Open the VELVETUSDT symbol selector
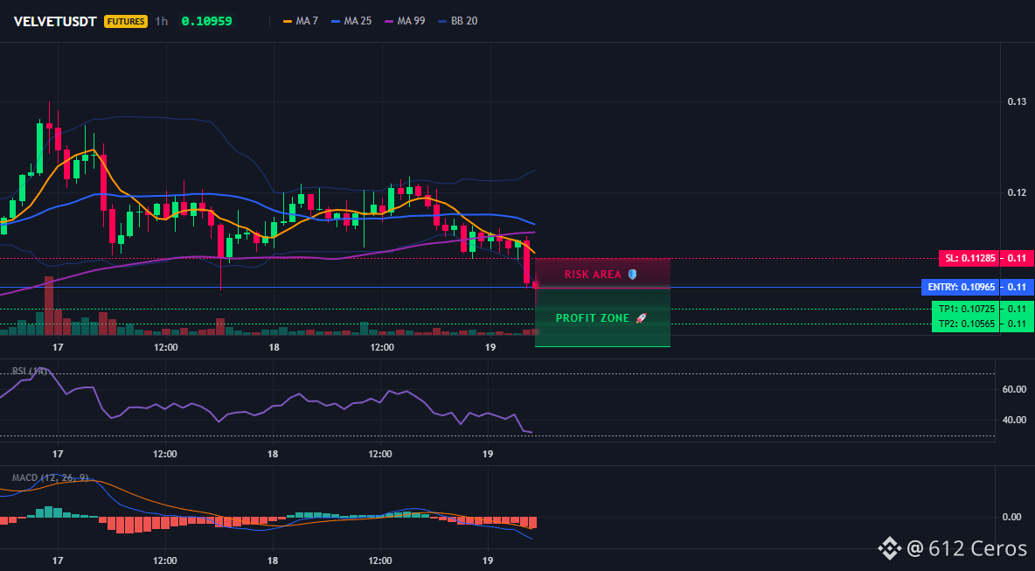The image size is (1035, 571). click(55, 21)
